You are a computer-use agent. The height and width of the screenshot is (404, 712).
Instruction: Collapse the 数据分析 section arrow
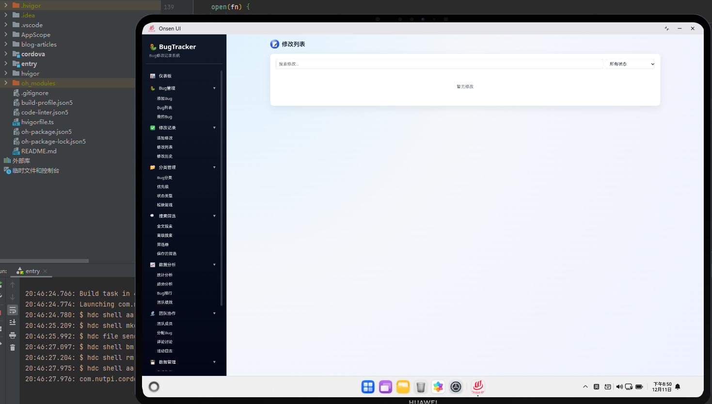[x=214, y=265]
